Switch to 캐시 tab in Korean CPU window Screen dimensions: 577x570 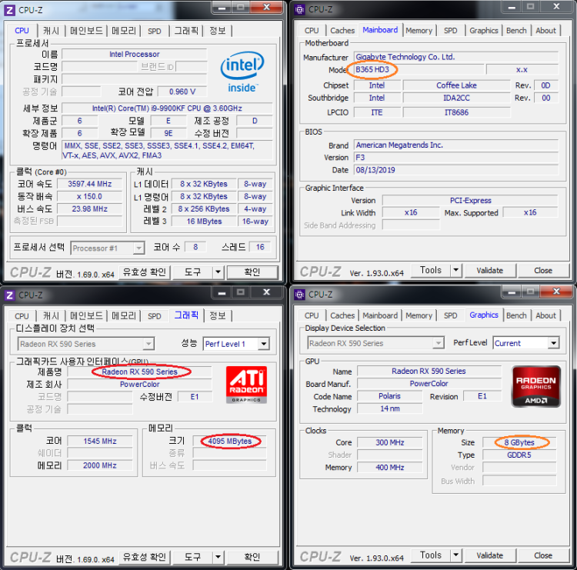pyautogui.click(x=51, y=31)
